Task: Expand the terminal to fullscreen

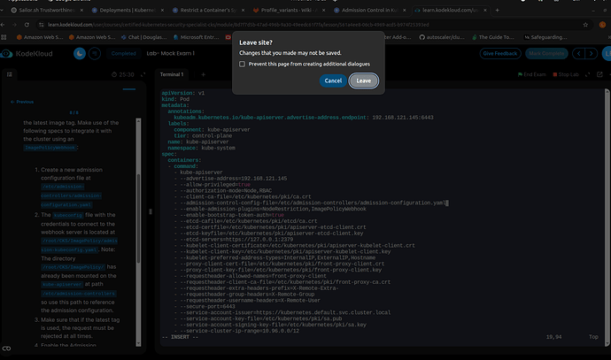Action: (587, 74)
